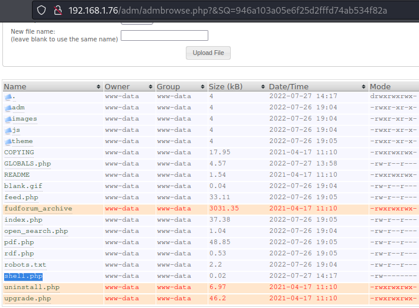Open the robots.txt file link

pyautogui.click(x=25, y=265)
